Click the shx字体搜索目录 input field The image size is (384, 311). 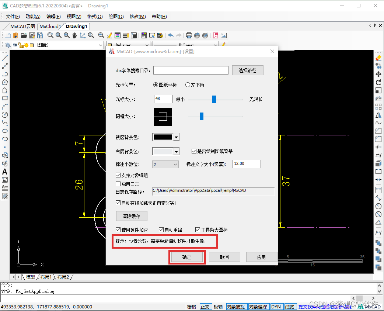pos(191,70)
